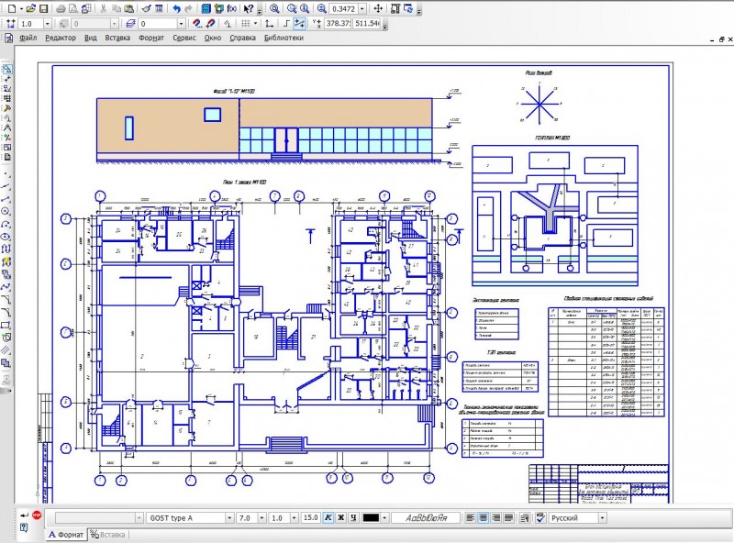Open the Формат menu
Viewport: 734px width, 543px height.
[151, 38]
